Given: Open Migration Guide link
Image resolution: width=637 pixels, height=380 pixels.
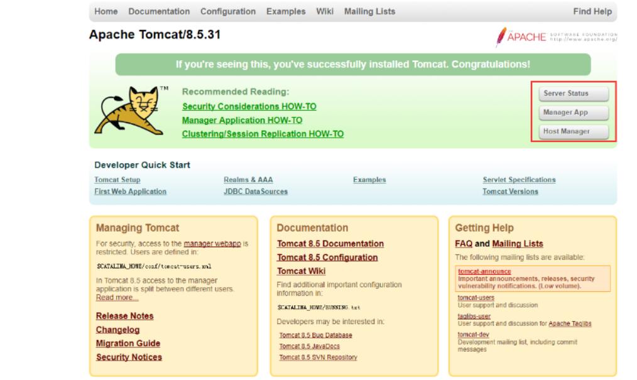Looking at the screenshot, I should 128,344.
